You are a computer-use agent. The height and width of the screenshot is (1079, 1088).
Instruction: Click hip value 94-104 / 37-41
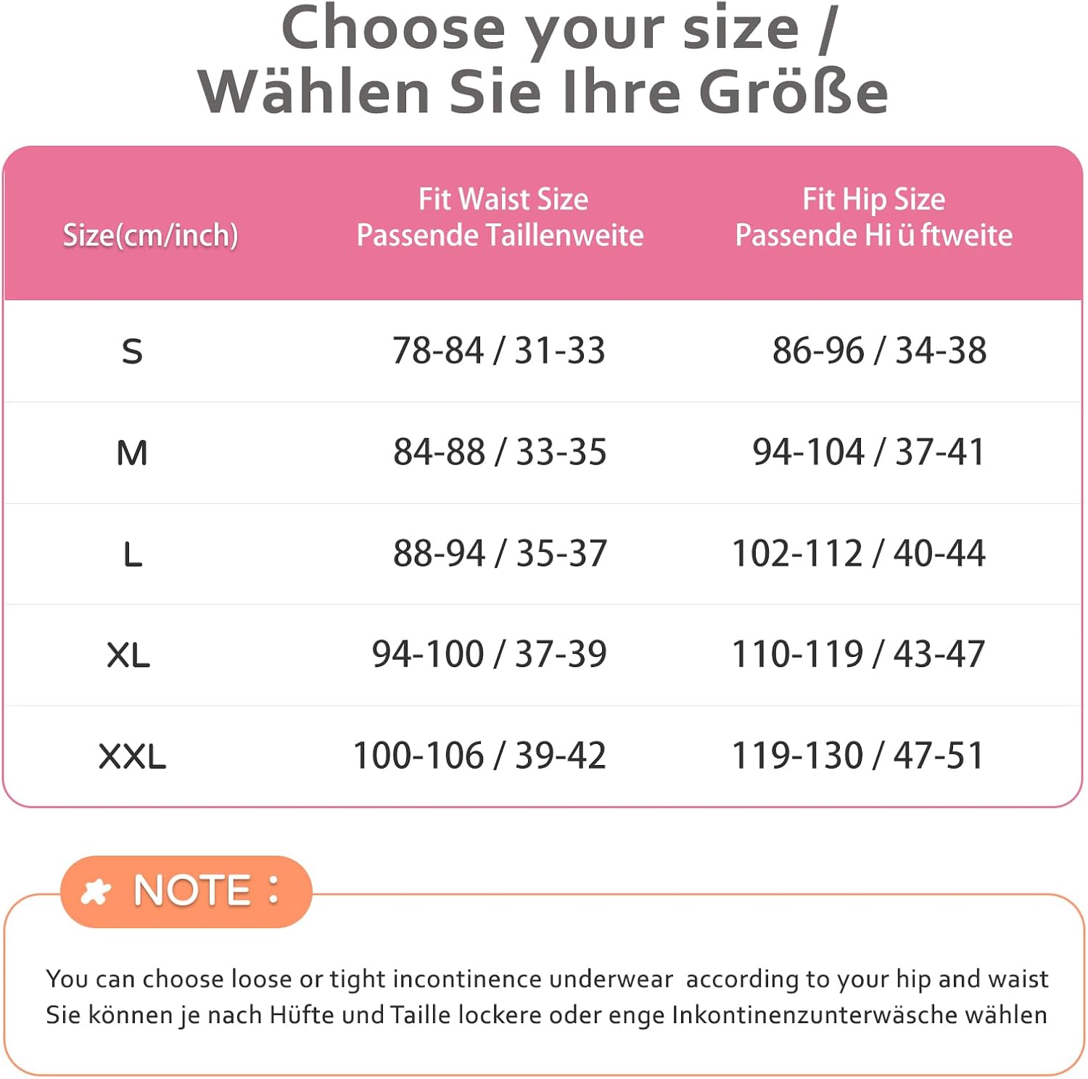[x=868, y=452]
